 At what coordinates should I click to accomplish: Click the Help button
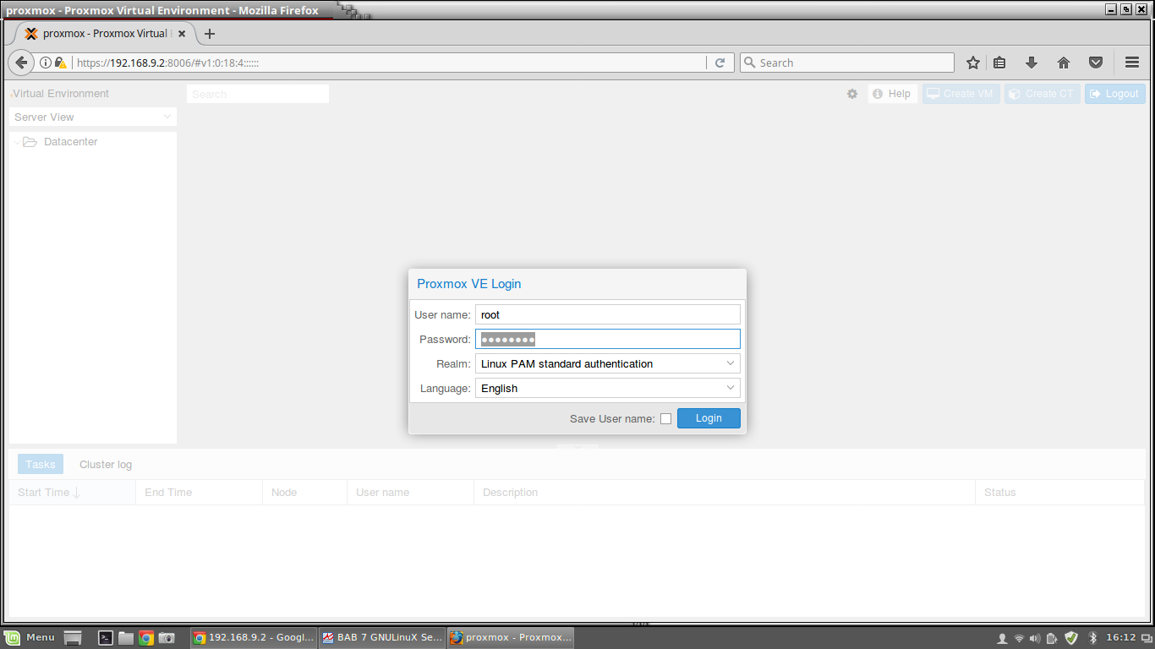coord(892,94)
